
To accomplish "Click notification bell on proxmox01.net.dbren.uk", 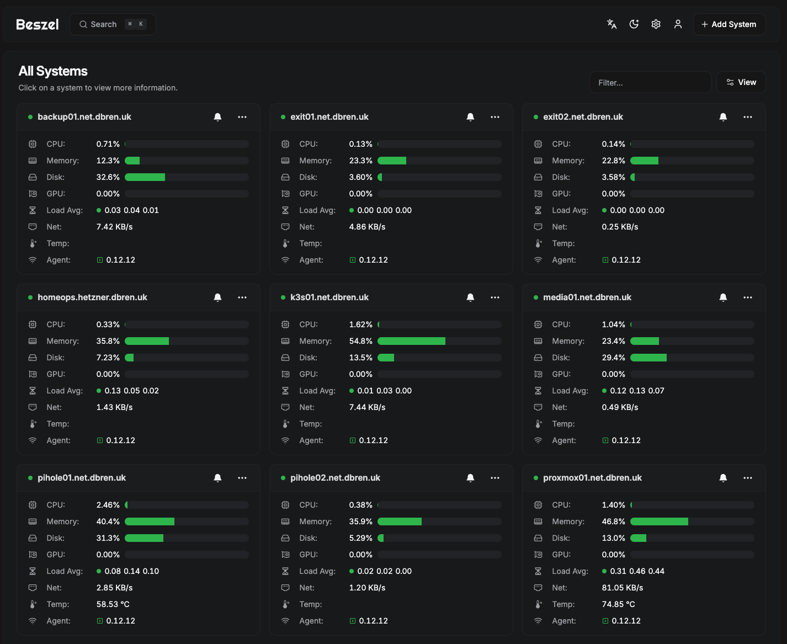I will pyautogui.click(x=723, y=478).
